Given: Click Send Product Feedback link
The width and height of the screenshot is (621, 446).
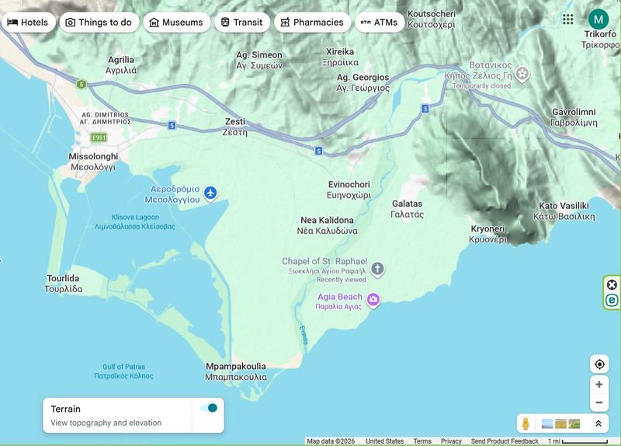Looking at the screenshot, I should [505, 441].
